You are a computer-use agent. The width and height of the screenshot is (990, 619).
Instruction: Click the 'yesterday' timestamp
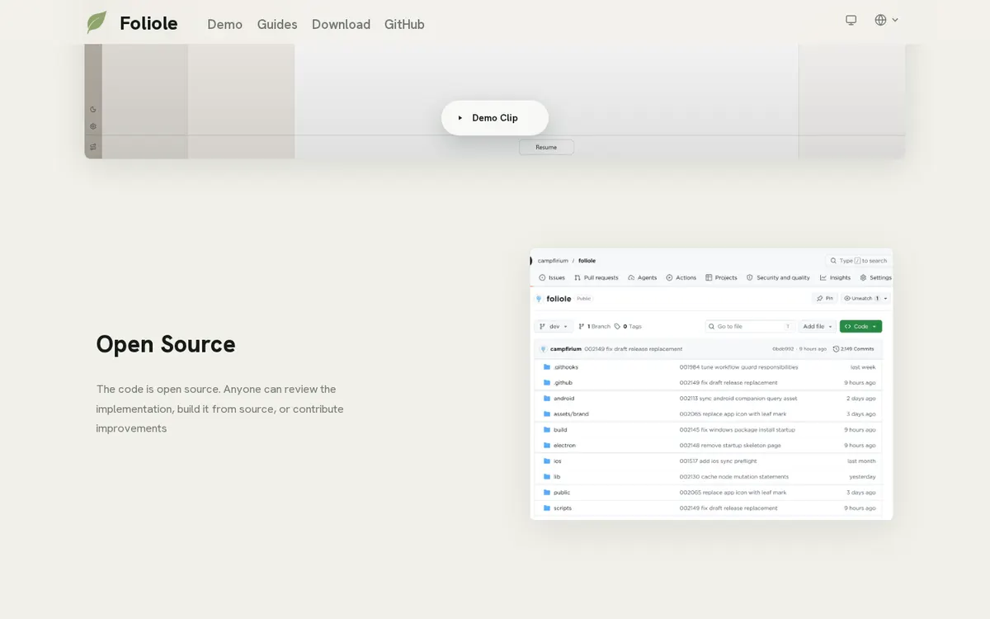click(863, 477)
